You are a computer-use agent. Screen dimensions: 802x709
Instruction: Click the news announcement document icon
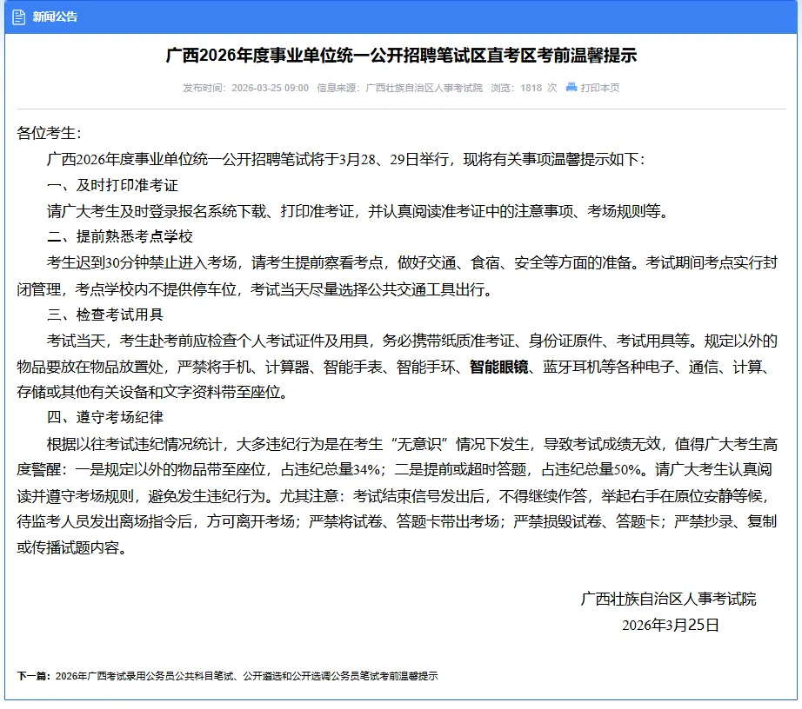18,17
